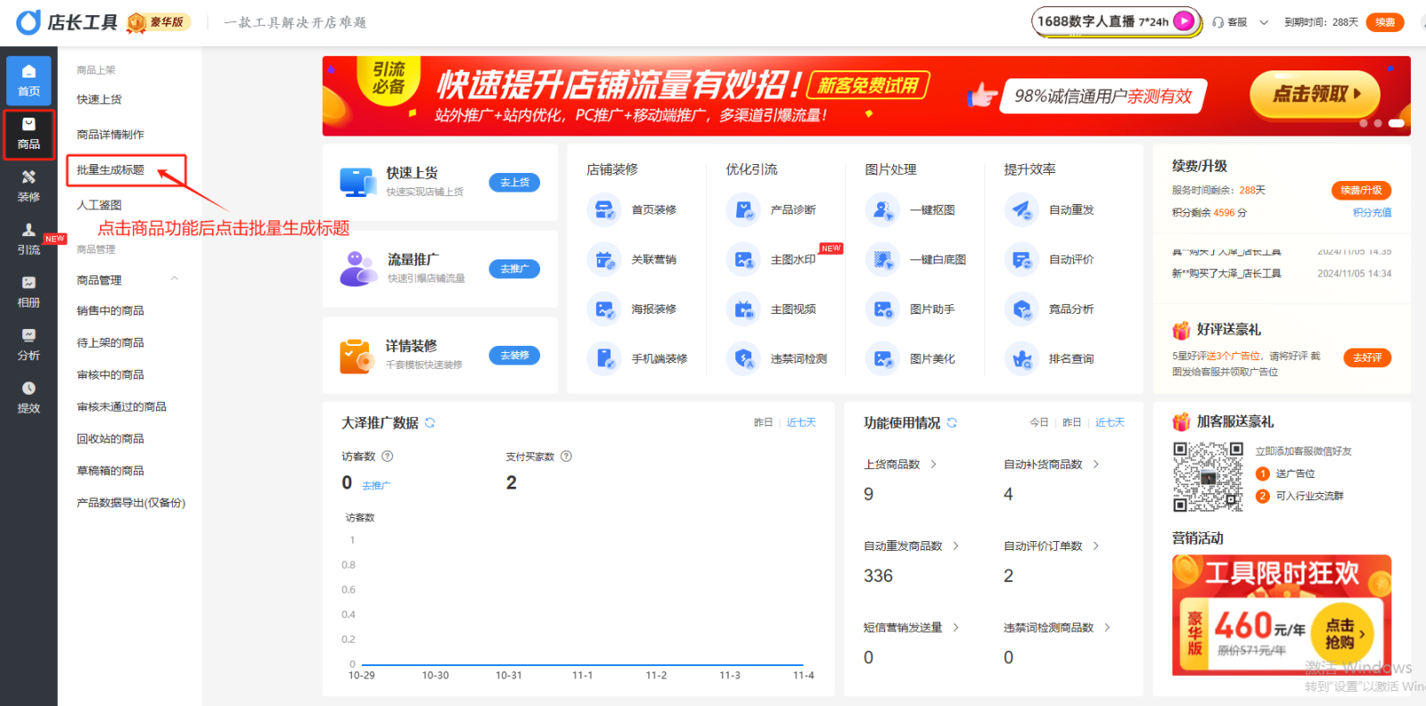Open the 分析 sidebar icon
The image size is (1426, 706).
(29, 344)
